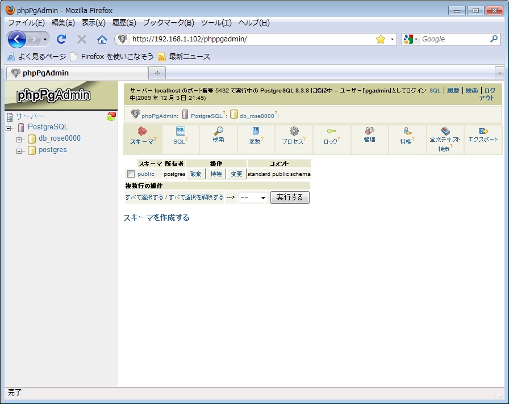The width and height of the screenshot is (509, 404).
Task: Open the 全文テキスト検索 tab icon
Action: click(x=445, y=131)
